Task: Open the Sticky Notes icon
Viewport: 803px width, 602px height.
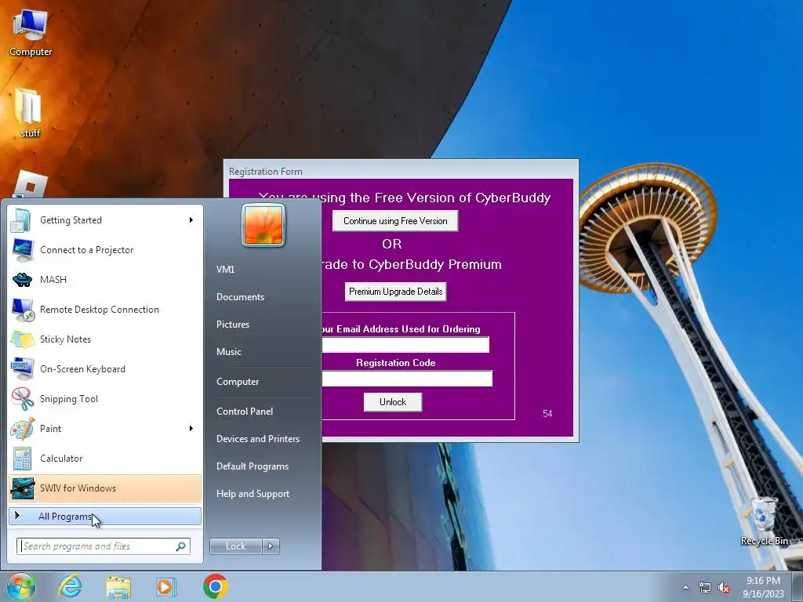Action: click(x=23, y=339)
